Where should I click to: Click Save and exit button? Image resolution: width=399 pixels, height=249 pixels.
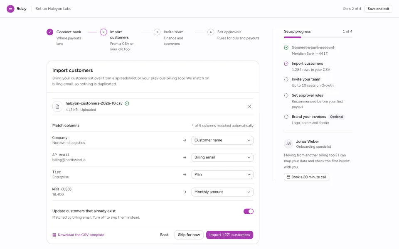coord(378,9)
